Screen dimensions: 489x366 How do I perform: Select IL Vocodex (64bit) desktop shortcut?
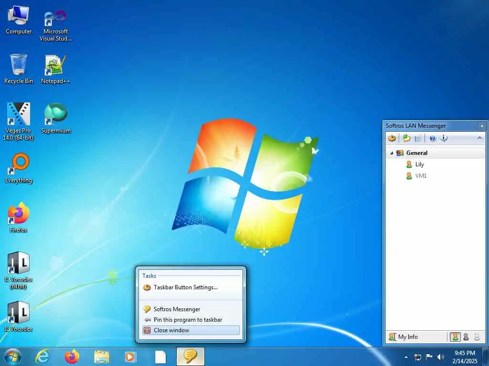19,271
